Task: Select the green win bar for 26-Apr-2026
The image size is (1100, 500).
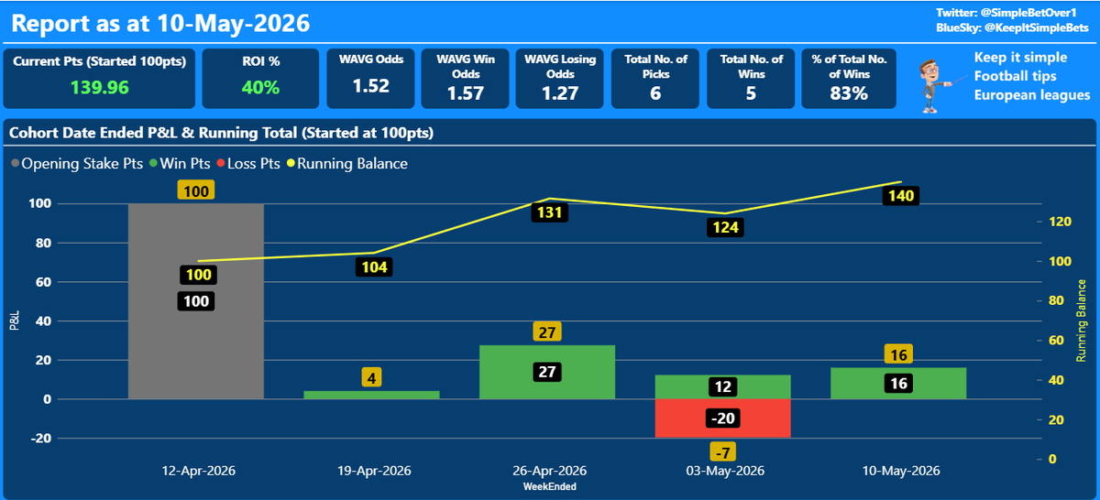Action: point(547,372)
